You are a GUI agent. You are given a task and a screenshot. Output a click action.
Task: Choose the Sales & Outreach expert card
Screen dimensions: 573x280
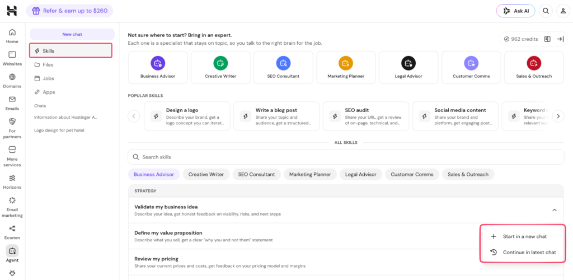(x=534, y=68)
